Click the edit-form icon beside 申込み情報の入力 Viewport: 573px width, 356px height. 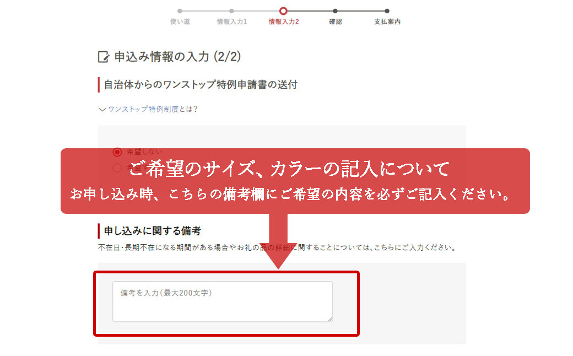click(x=104, y=57)
